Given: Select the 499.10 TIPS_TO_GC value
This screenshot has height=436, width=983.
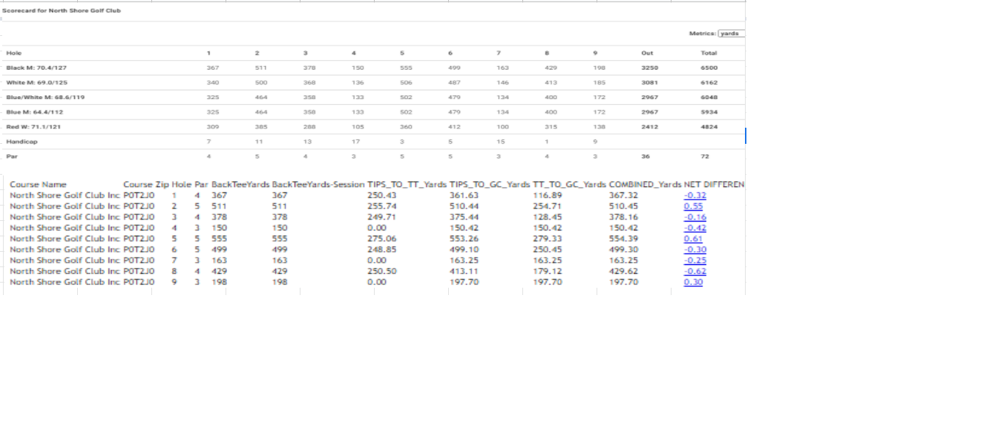Looking at the screenshot, I should pos(464,250).
